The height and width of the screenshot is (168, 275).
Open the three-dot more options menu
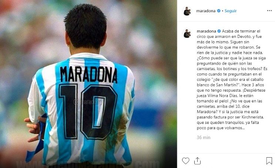tap(269, 11)
